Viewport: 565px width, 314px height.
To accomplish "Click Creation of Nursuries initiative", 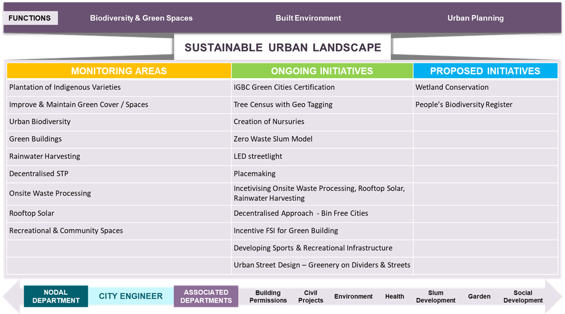I will click(x=322, y=122).
